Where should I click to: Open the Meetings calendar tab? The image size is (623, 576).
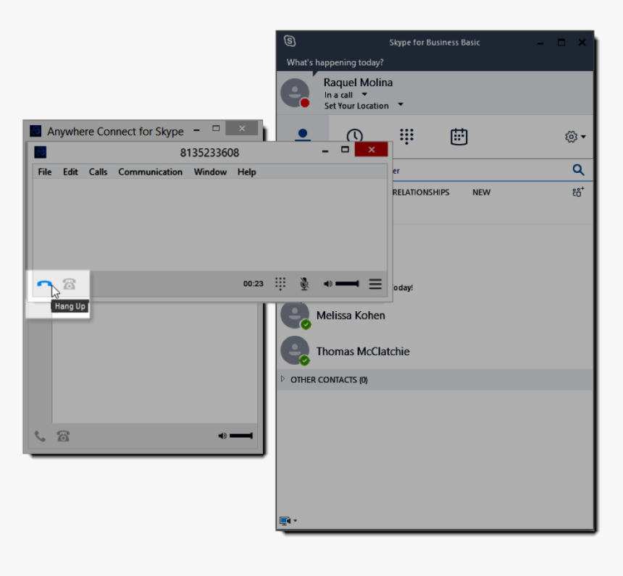(459, 136)
